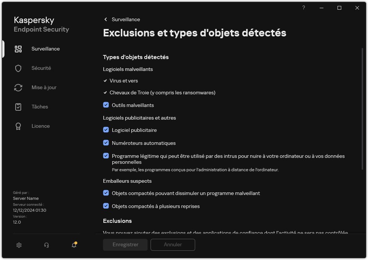
Task: Open the Sécurité section
Action: 41,68
